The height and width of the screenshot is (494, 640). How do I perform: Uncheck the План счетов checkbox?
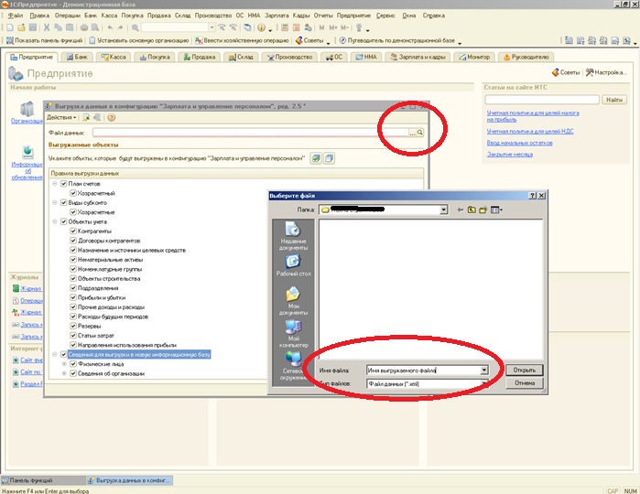(64, 184)
